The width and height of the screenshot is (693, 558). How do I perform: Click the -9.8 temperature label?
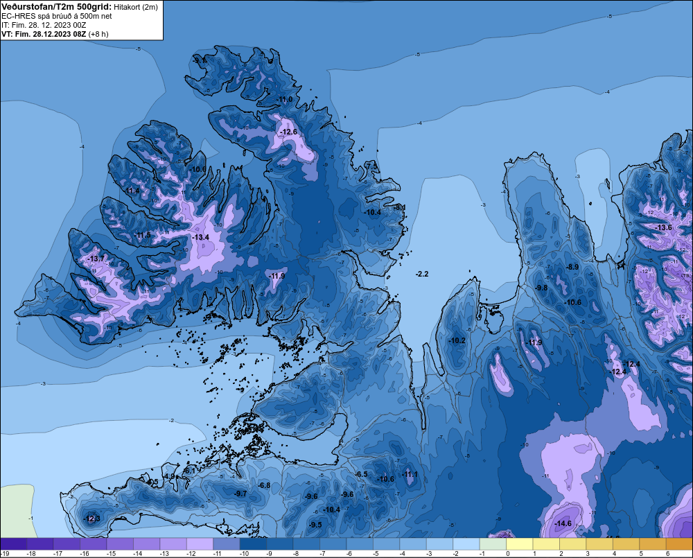point(541,288)
